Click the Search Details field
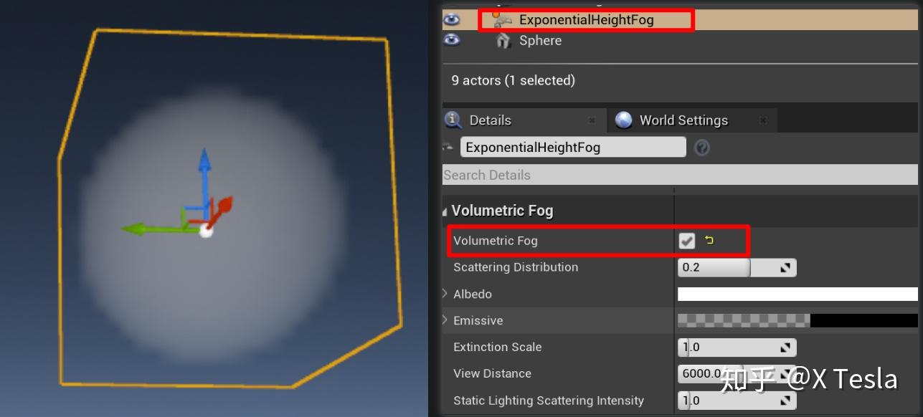 (680, 175)
